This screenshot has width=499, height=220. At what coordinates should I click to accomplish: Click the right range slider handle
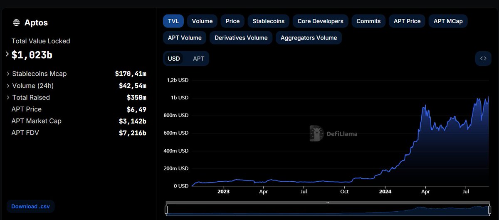tap(489, 210)
